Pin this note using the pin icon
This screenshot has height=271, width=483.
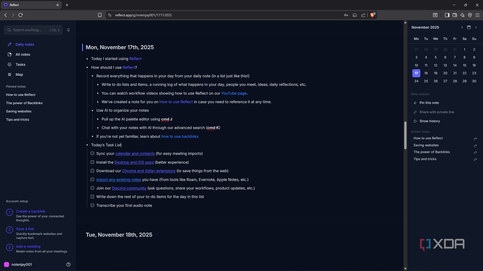tap(429, 103)
